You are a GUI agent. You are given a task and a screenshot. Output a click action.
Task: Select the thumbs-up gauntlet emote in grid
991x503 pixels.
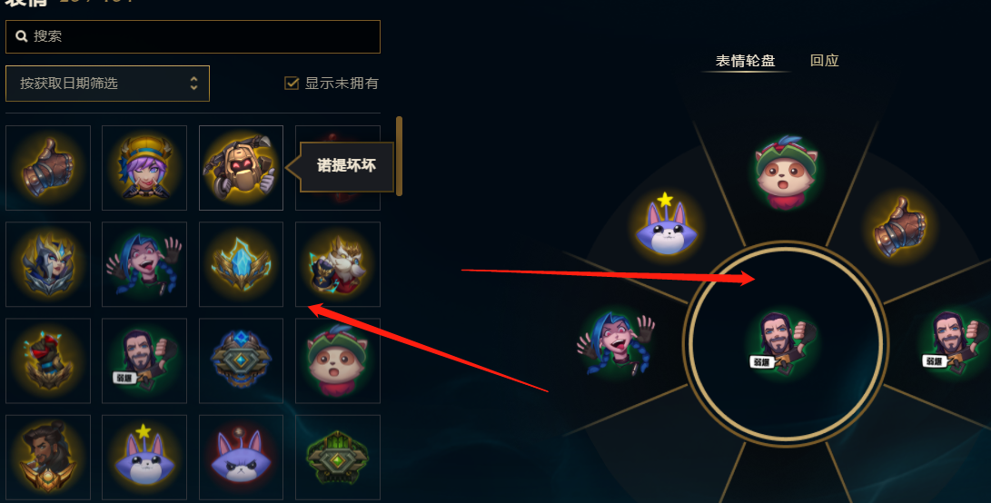(x=48, y=167)
